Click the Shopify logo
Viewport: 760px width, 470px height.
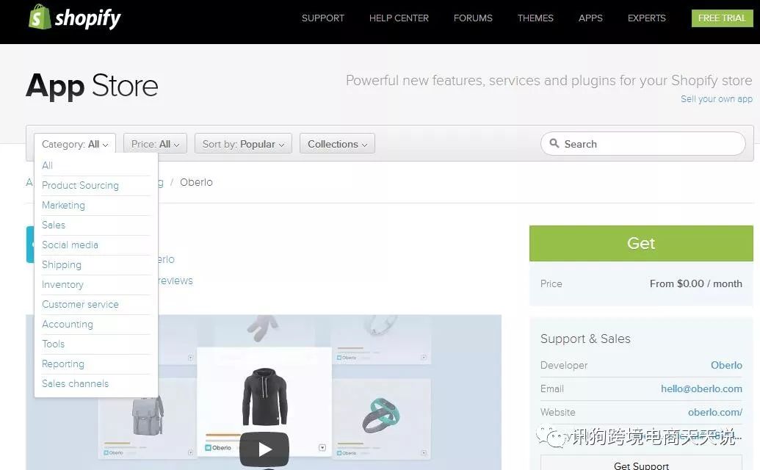tap(74, 17)
